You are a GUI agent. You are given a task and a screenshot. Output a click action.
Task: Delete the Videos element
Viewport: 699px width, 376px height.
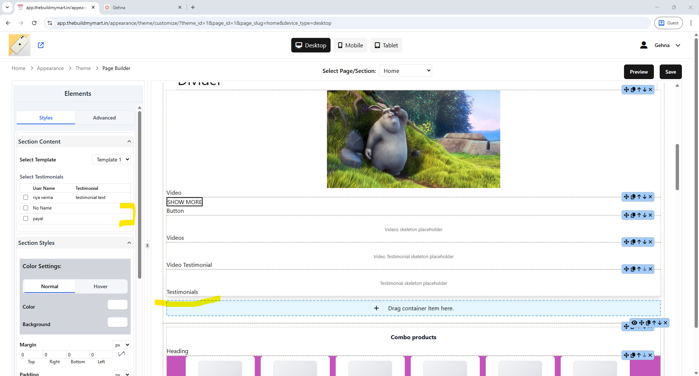pyautogui.click(x=650, y=215)
